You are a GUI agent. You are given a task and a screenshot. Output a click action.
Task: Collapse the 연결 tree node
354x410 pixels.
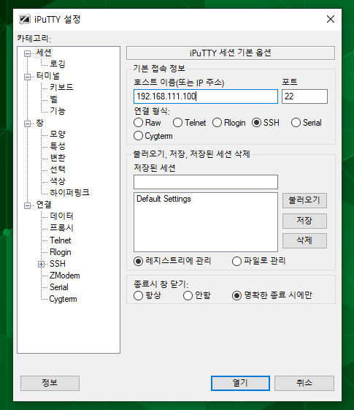27,205
